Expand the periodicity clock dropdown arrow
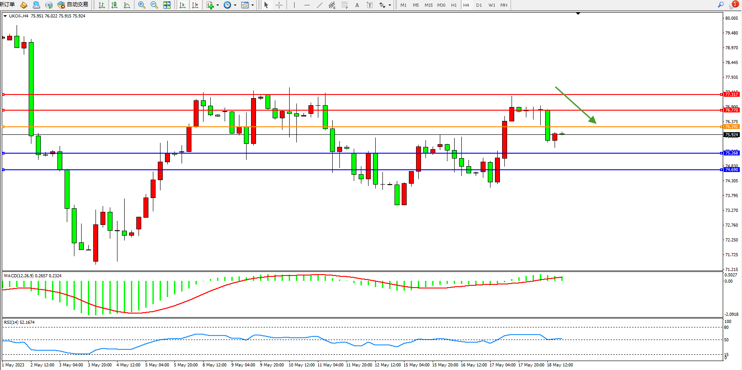The height and width of the screenshot is (370, 742). [235, 5]
